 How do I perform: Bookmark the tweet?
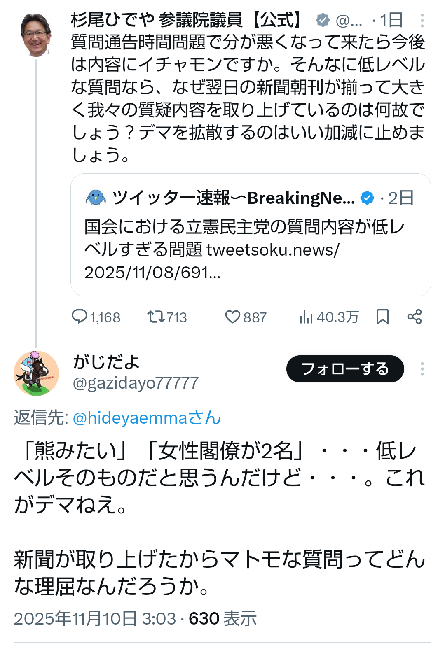[x=383, y=317]
